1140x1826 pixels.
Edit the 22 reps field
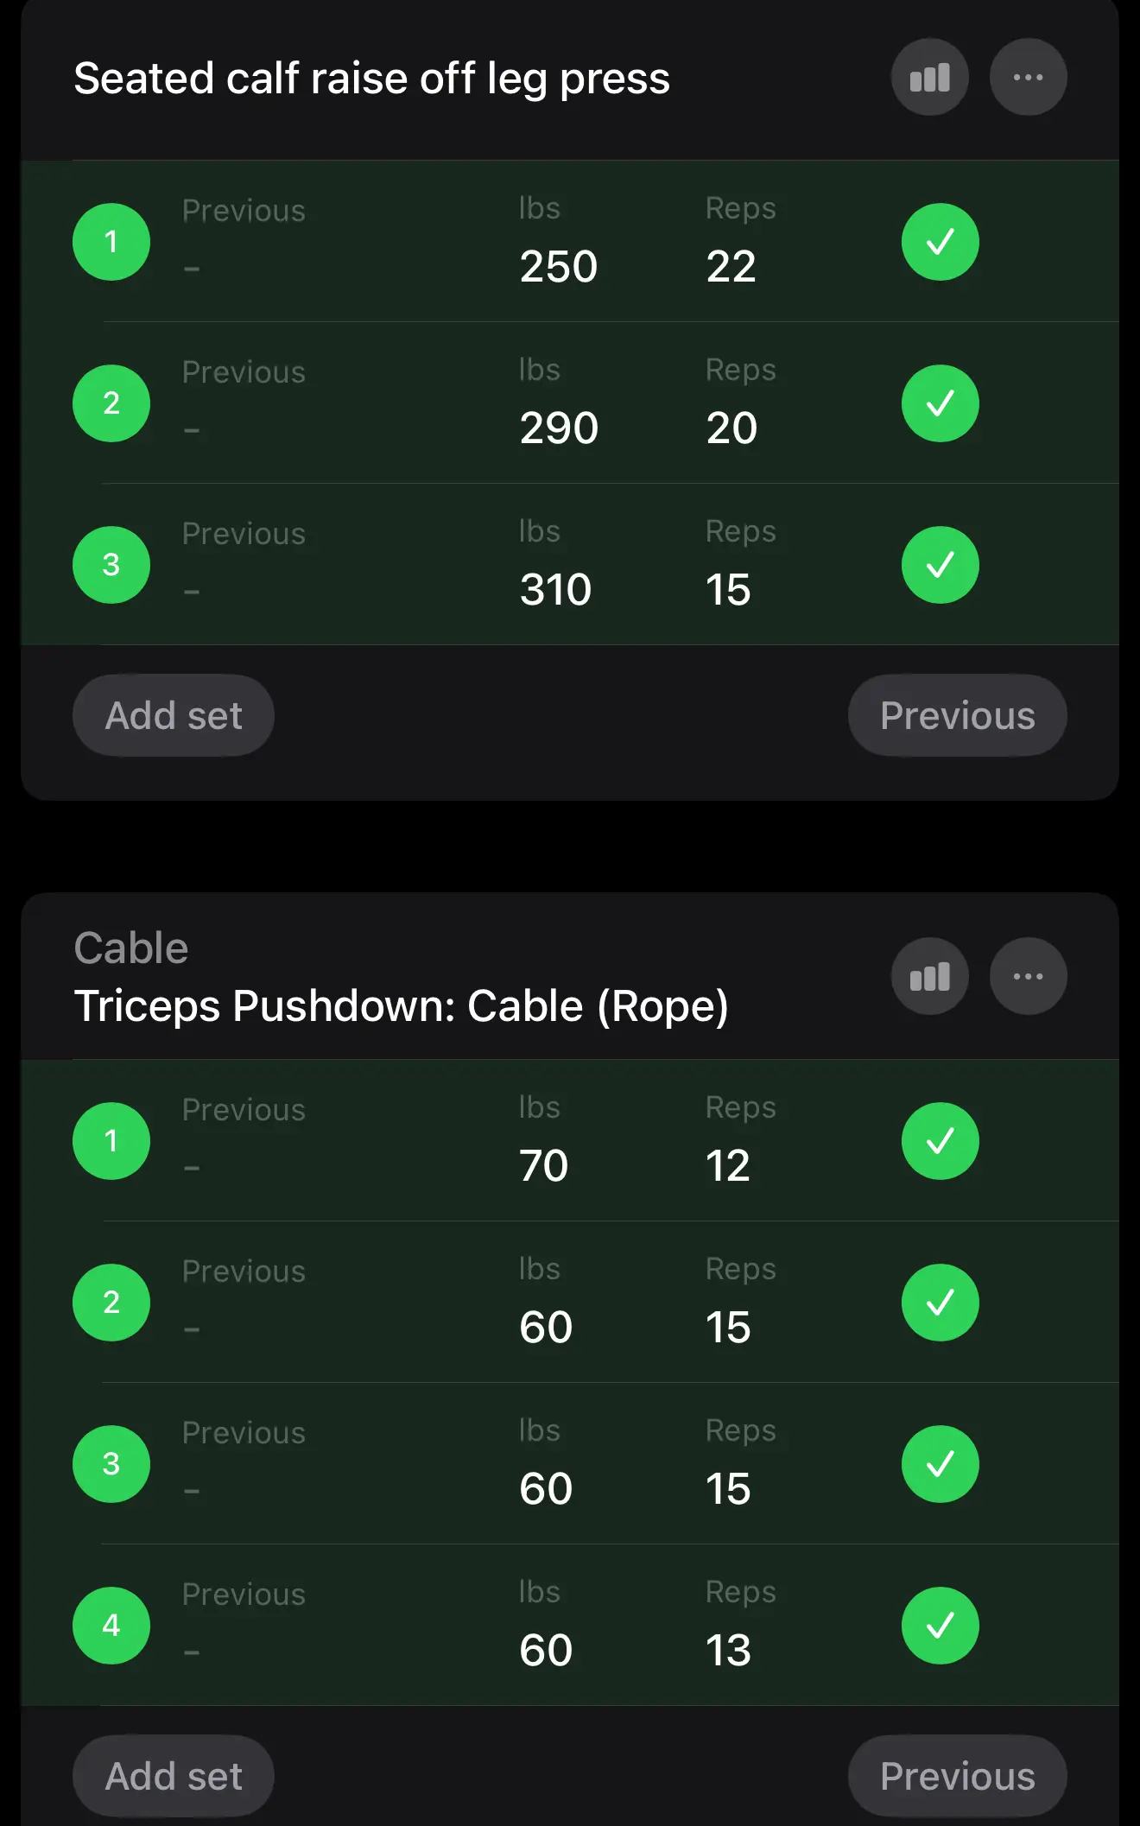tap(731, 266)
